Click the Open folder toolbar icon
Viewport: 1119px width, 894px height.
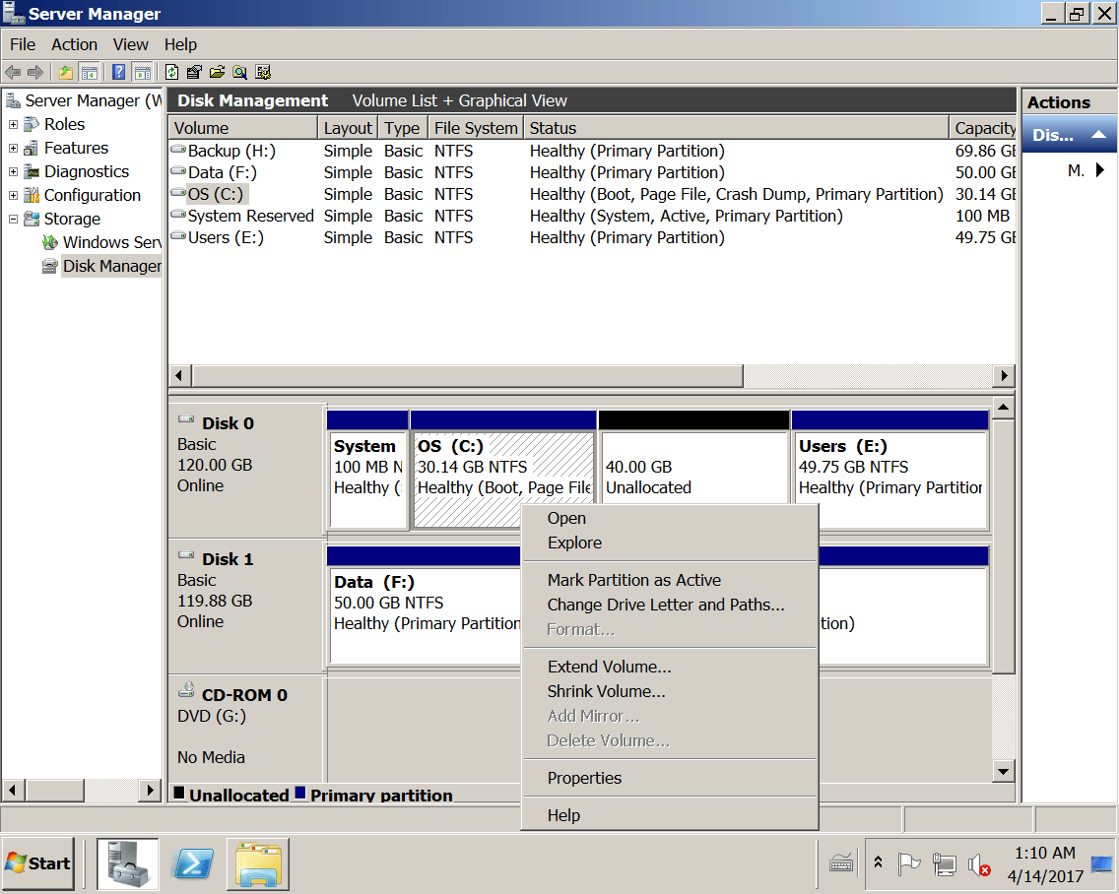pyautogui.click(x=217, y=72)
